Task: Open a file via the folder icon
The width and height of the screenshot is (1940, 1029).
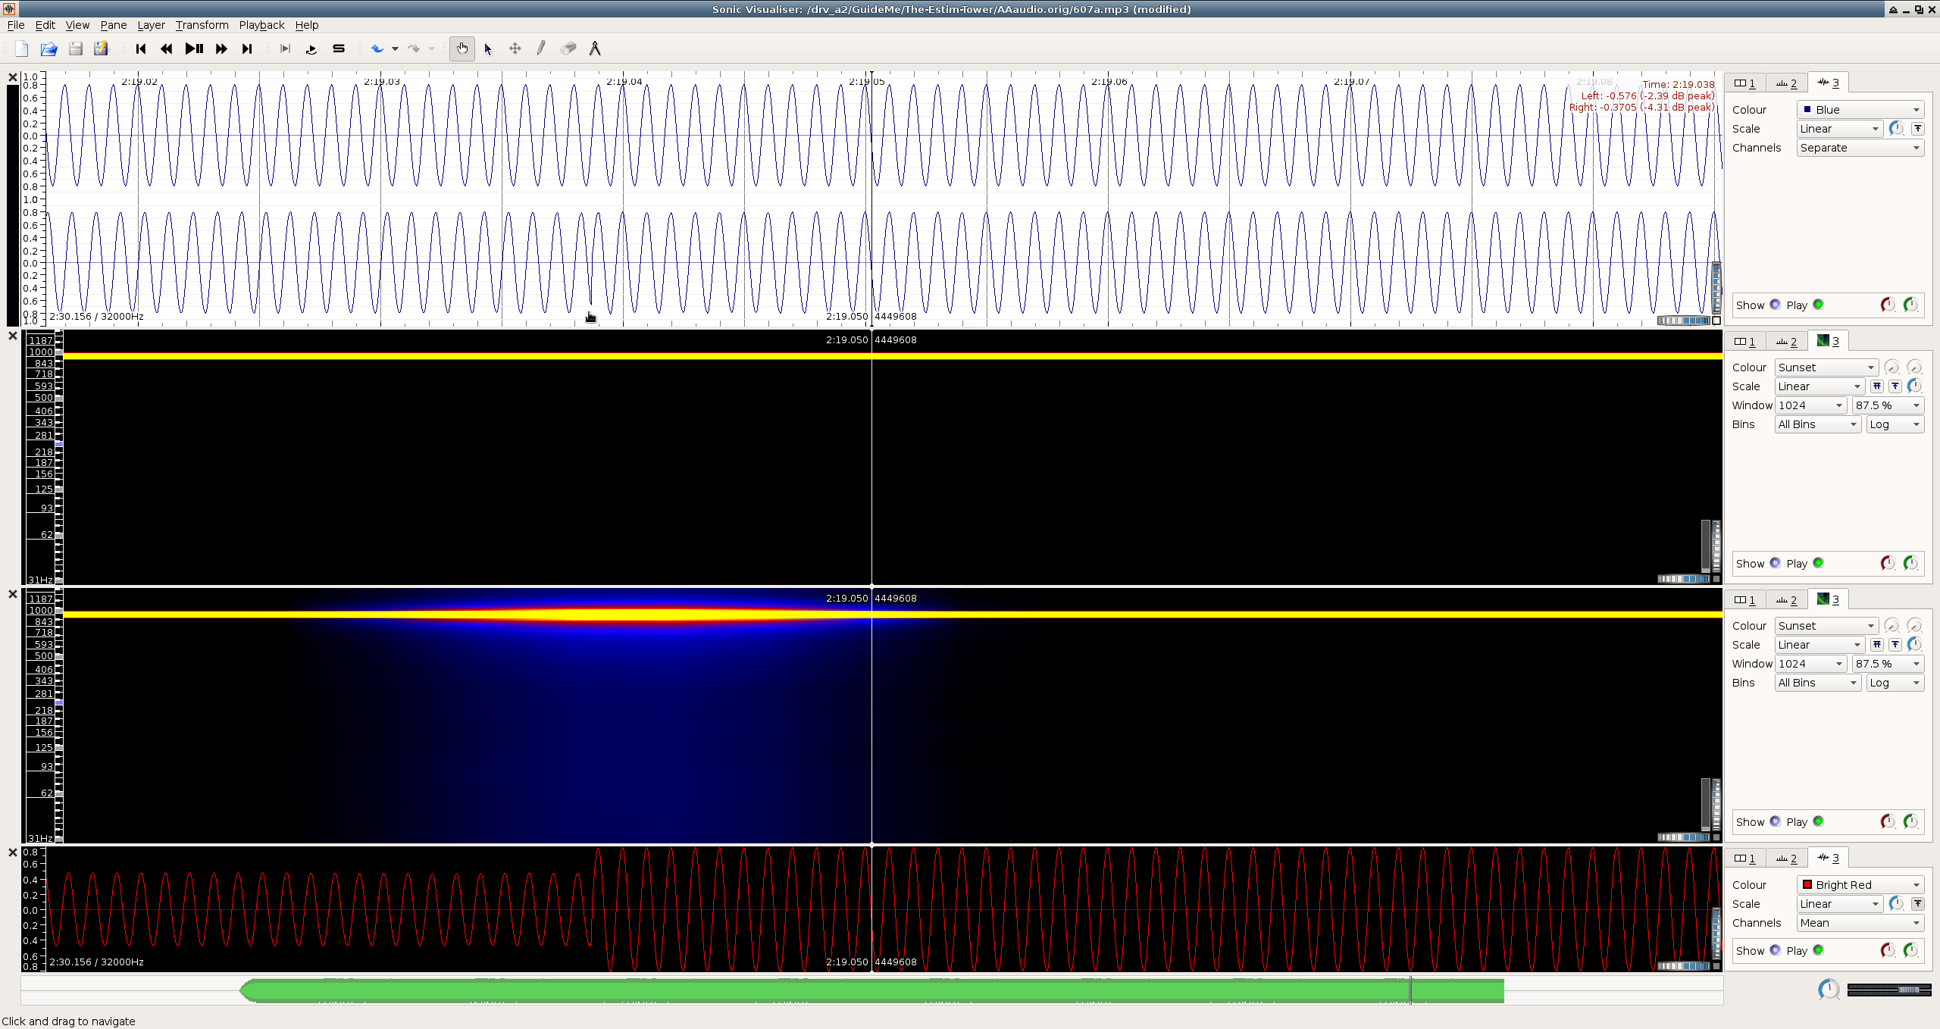Action: [48, 49]
